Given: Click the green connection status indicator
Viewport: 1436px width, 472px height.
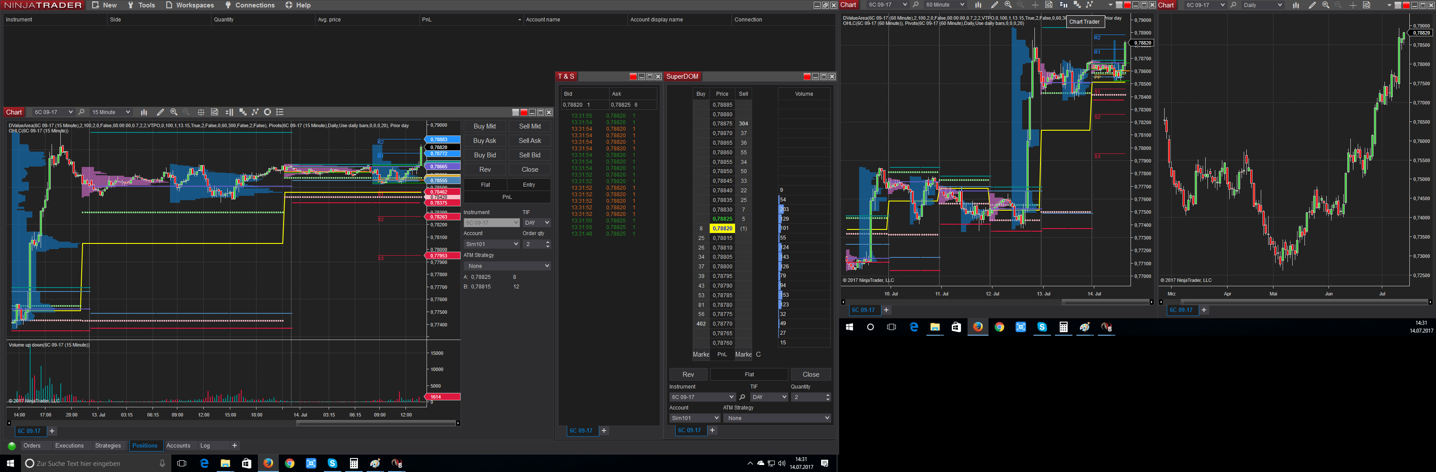Looking at the screenshot, I should pyautogui.click(x=12, y=446).
